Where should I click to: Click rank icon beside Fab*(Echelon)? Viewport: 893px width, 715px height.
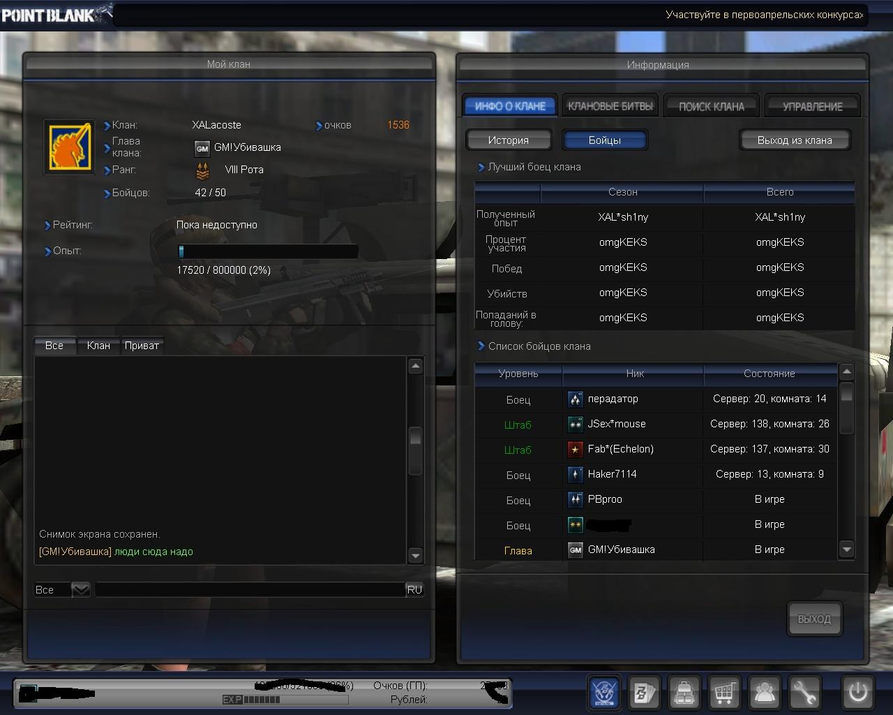click(575, 450)
